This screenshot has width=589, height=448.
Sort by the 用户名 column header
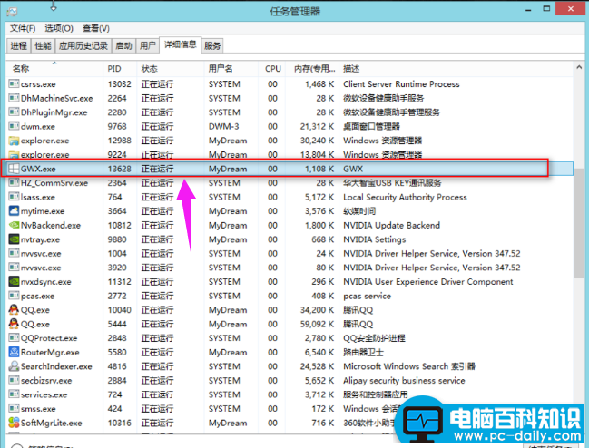(x=231, y=69)
